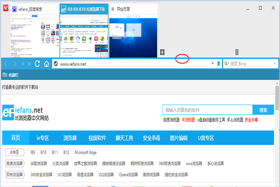Click the iefans.net site logo
Image resolution: width=280 pixels, height=187 pixels.
pyautogui.click(x=25, y=113)
